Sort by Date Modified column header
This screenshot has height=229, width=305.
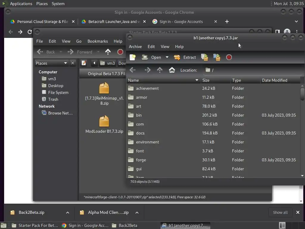pos(280,80)
